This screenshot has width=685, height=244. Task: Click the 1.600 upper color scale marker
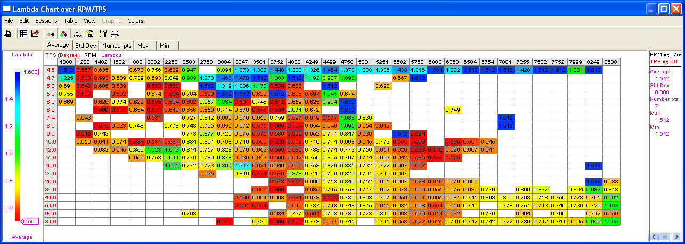[x=30, y=72]
